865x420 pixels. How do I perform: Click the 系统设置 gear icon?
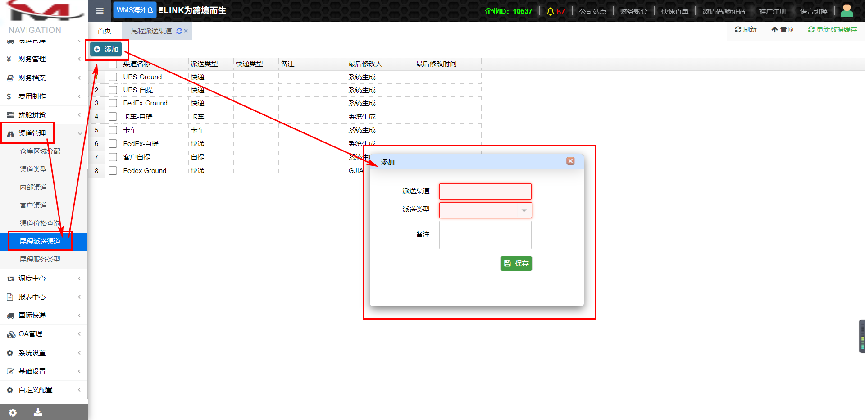tap(10, 353)
